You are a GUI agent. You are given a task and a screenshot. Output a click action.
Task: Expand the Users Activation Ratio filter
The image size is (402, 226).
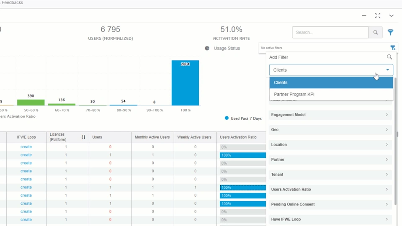click(330, 189)
